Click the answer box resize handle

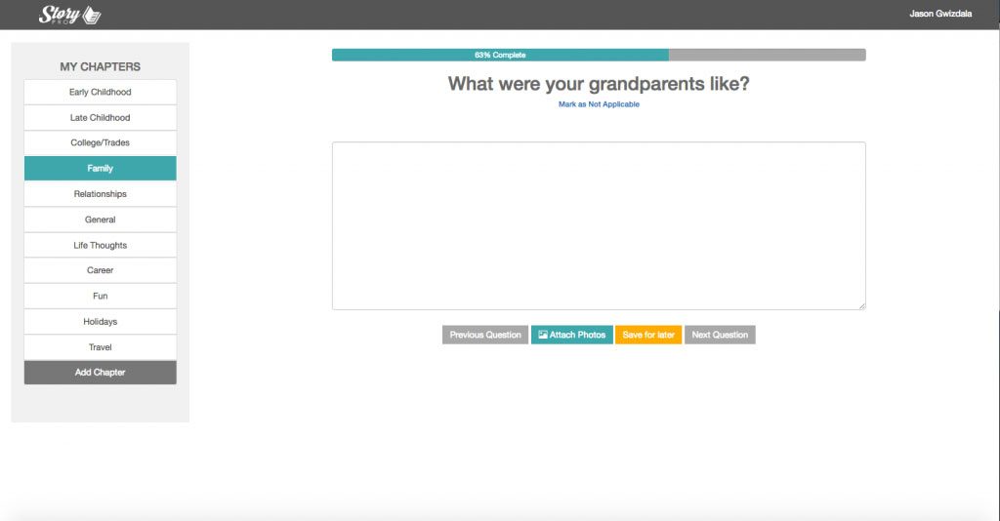[861, 305]
